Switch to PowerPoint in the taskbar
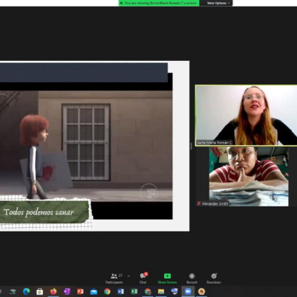Viewport: 297px width, 297px height. 80,292
